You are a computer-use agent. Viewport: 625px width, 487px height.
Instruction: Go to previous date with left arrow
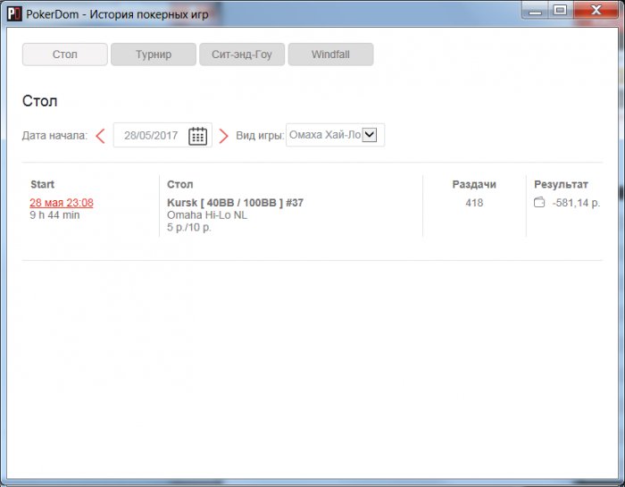[100, 136]
